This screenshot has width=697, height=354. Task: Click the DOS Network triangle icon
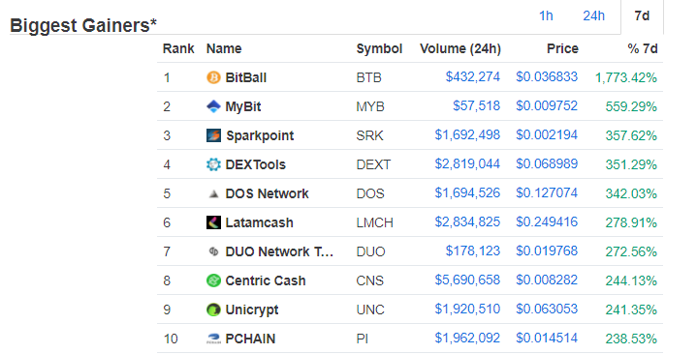(x=213, y=193)
